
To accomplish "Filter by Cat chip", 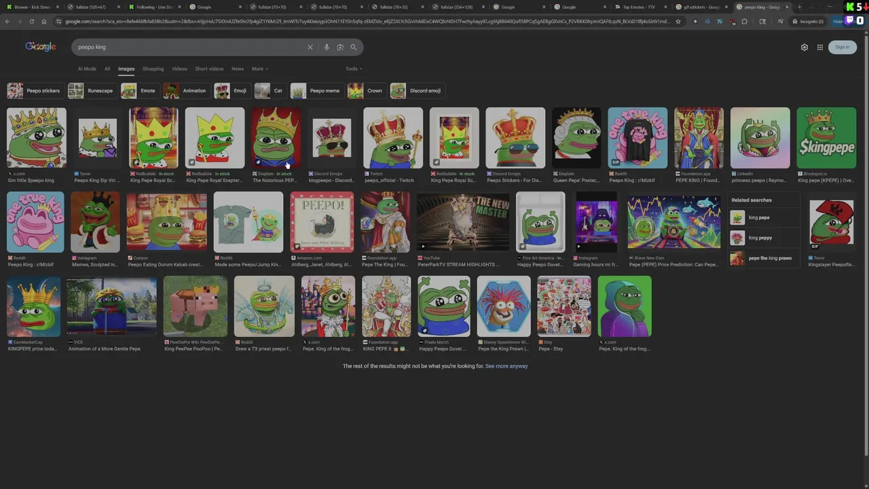I will (x=270, y=90).
